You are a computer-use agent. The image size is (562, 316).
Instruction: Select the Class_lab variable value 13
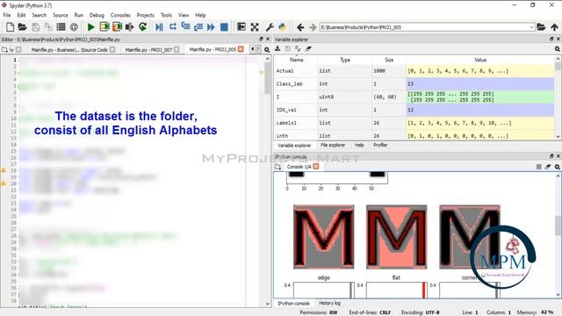tap(480, 84)
